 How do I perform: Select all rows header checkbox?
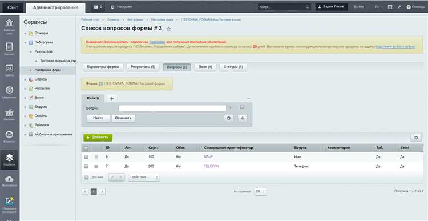tap(86, 148)
